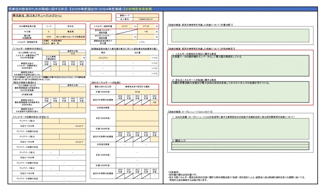Select the 目標(2030年度) 35.0% cell
Viewport: 327px width, 187px height.
[x=137, y=91]
